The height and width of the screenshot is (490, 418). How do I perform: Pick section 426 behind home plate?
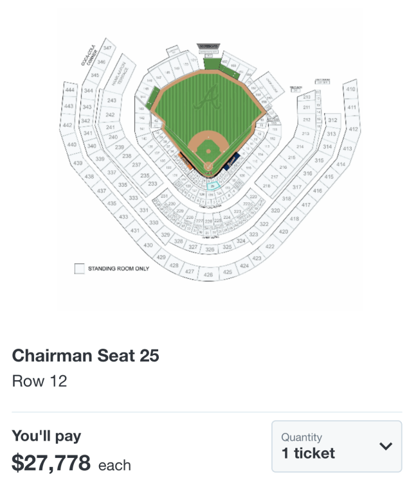208,274
